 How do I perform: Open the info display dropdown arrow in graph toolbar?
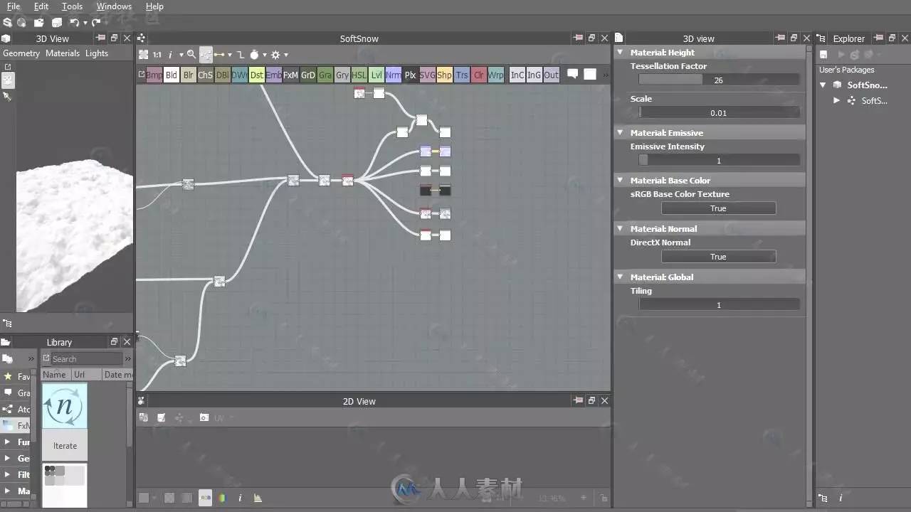[181, 55]
